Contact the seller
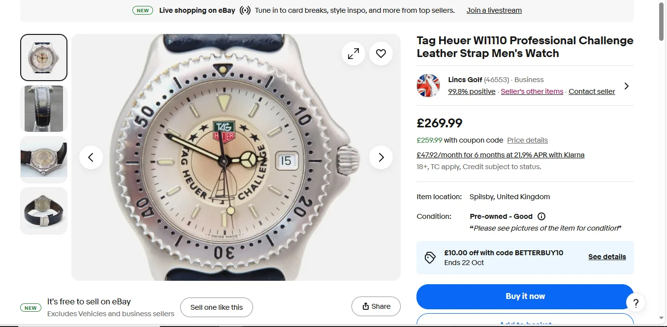 click(x=592, y=91)
